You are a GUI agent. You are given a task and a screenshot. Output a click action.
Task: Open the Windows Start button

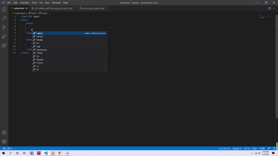pos(3,153)
